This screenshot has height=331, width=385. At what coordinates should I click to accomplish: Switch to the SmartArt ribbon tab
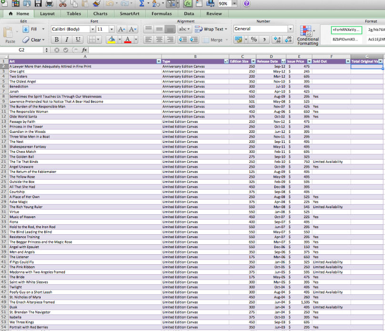[130, 14]
